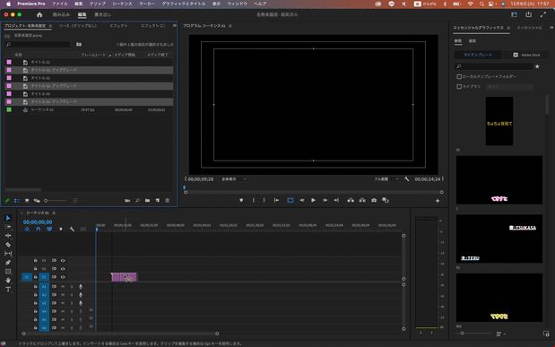Switch Project panel to Icon View
The height and width of the screenshot is (347, 555).
click(x=27, y=201)
